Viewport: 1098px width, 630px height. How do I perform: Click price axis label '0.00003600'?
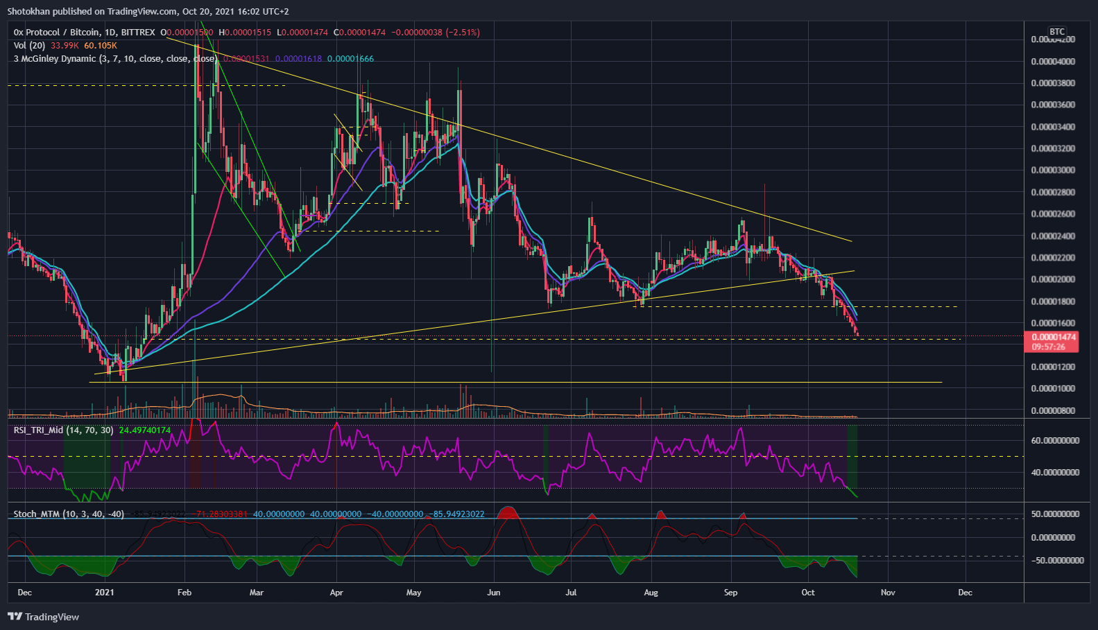(1053, 105)
